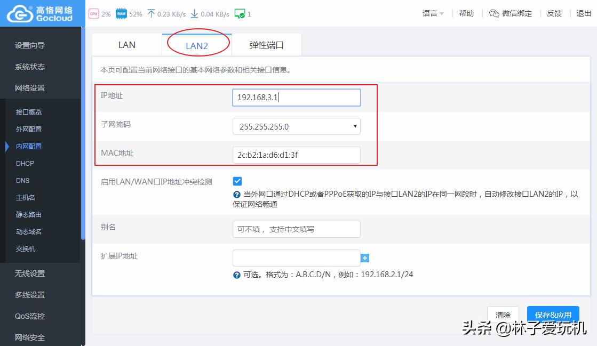597x346 pixels.
Task: Click the IP地址 input field
Action: (296, 97)
